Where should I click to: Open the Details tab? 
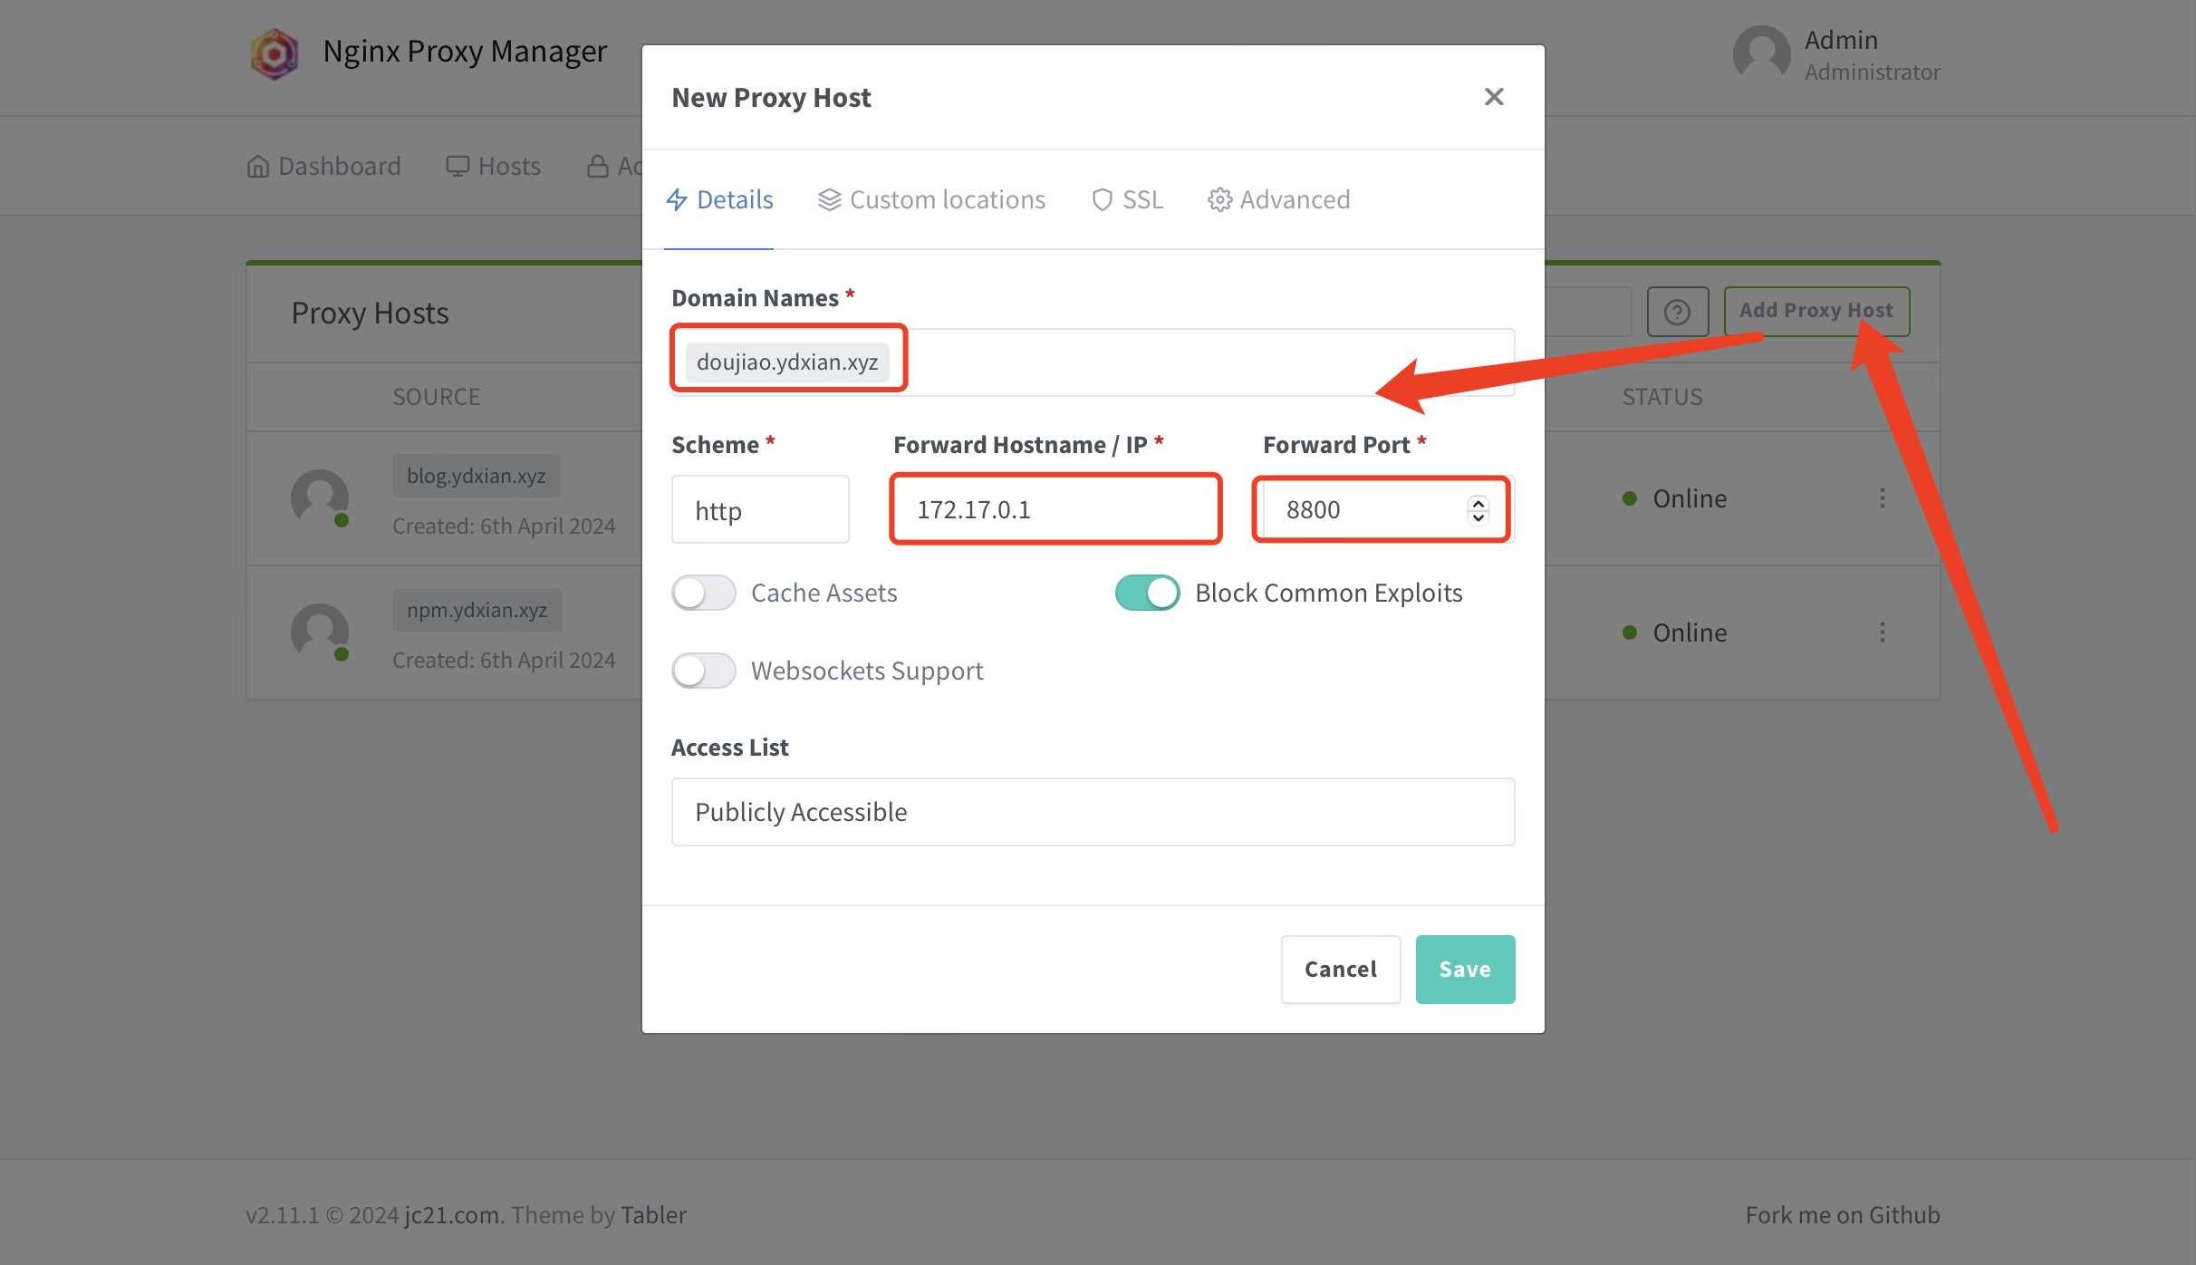pos(719,199)
